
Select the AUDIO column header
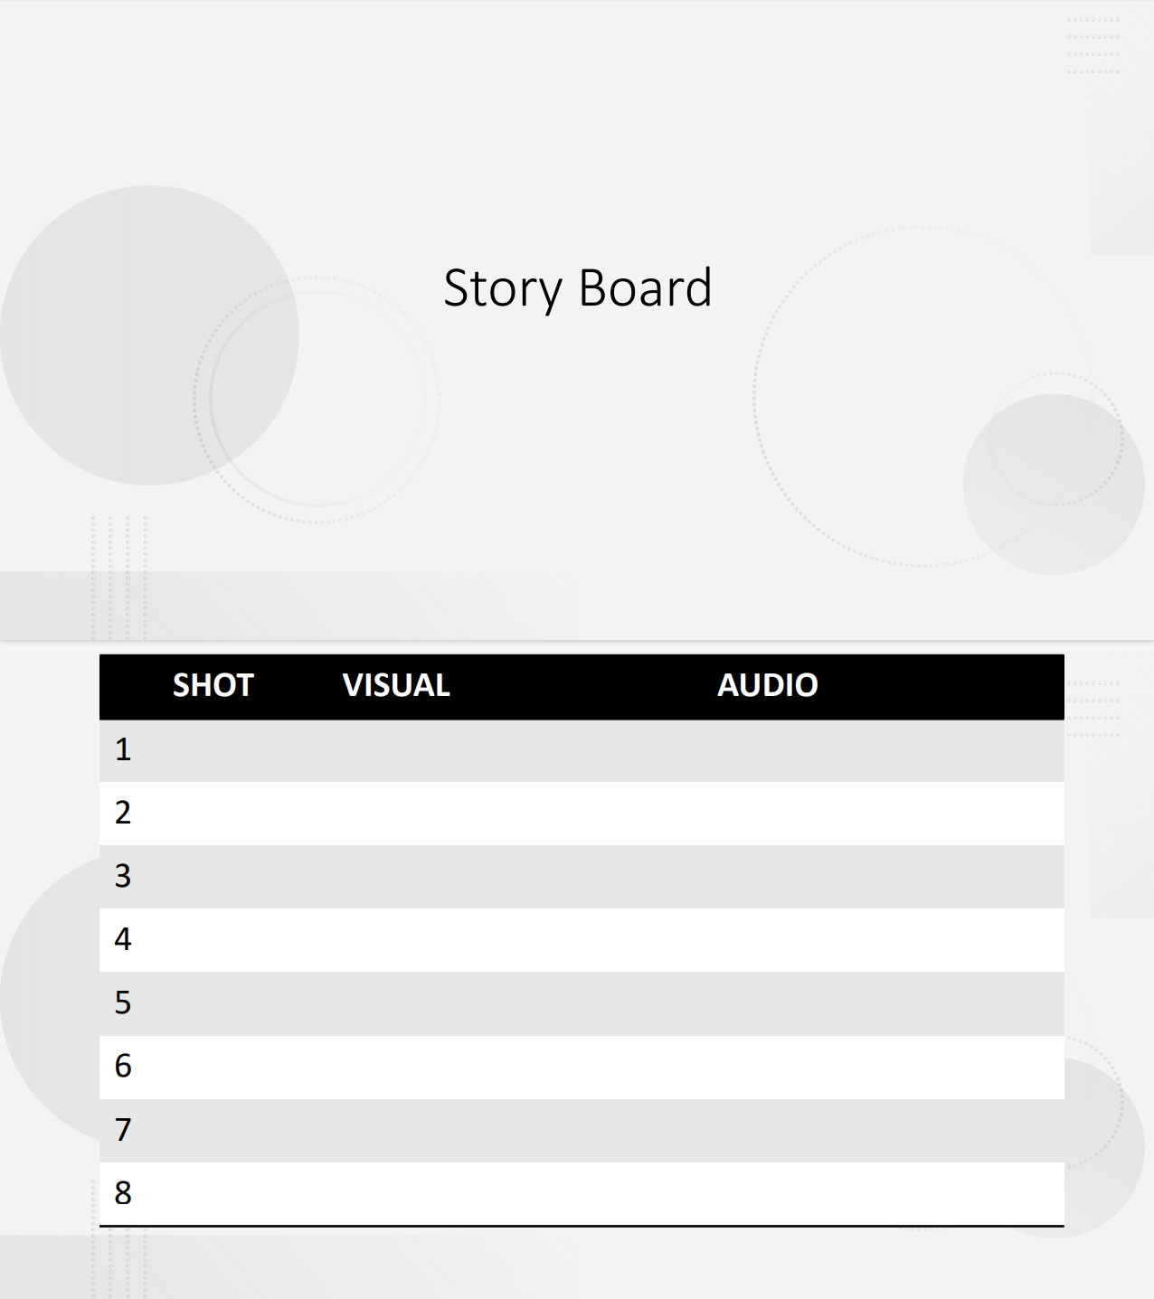[767, 685]
